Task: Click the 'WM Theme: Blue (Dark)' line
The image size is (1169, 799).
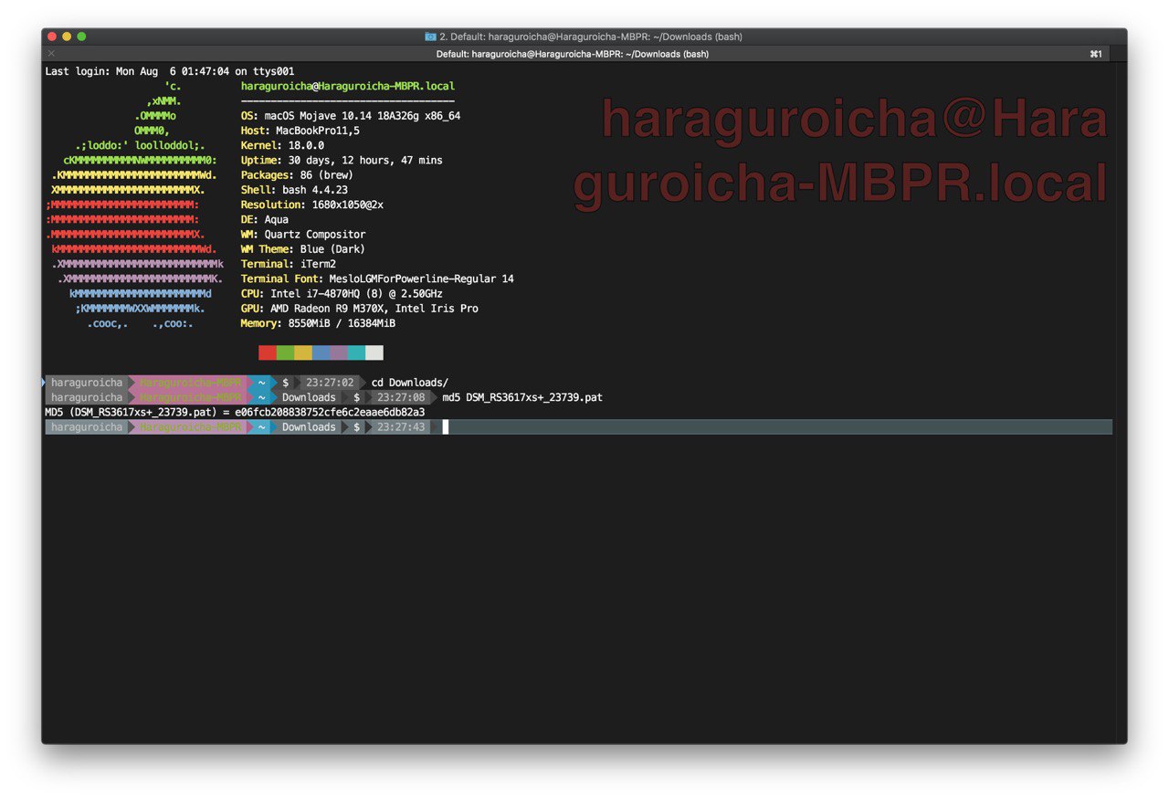Action: coord(303,249)
